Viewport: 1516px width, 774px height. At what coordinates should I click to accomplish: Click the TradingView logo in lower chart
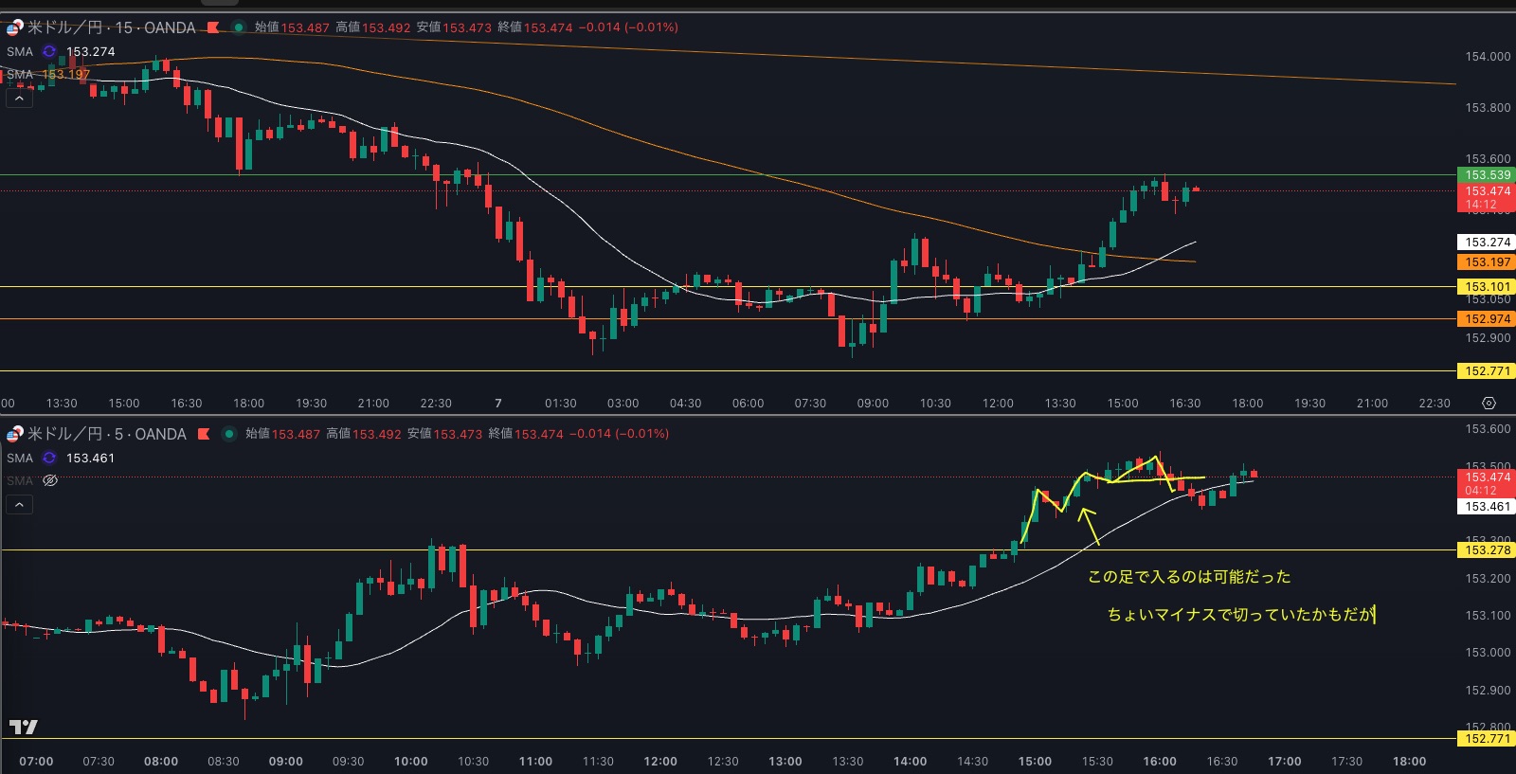(x=23, y=727)
